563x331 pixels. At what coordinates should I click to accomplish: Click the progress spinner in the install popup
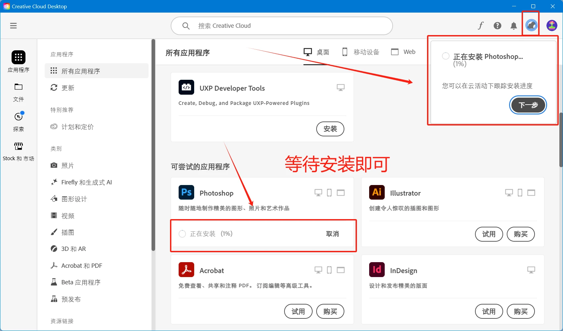pos(446,56)
